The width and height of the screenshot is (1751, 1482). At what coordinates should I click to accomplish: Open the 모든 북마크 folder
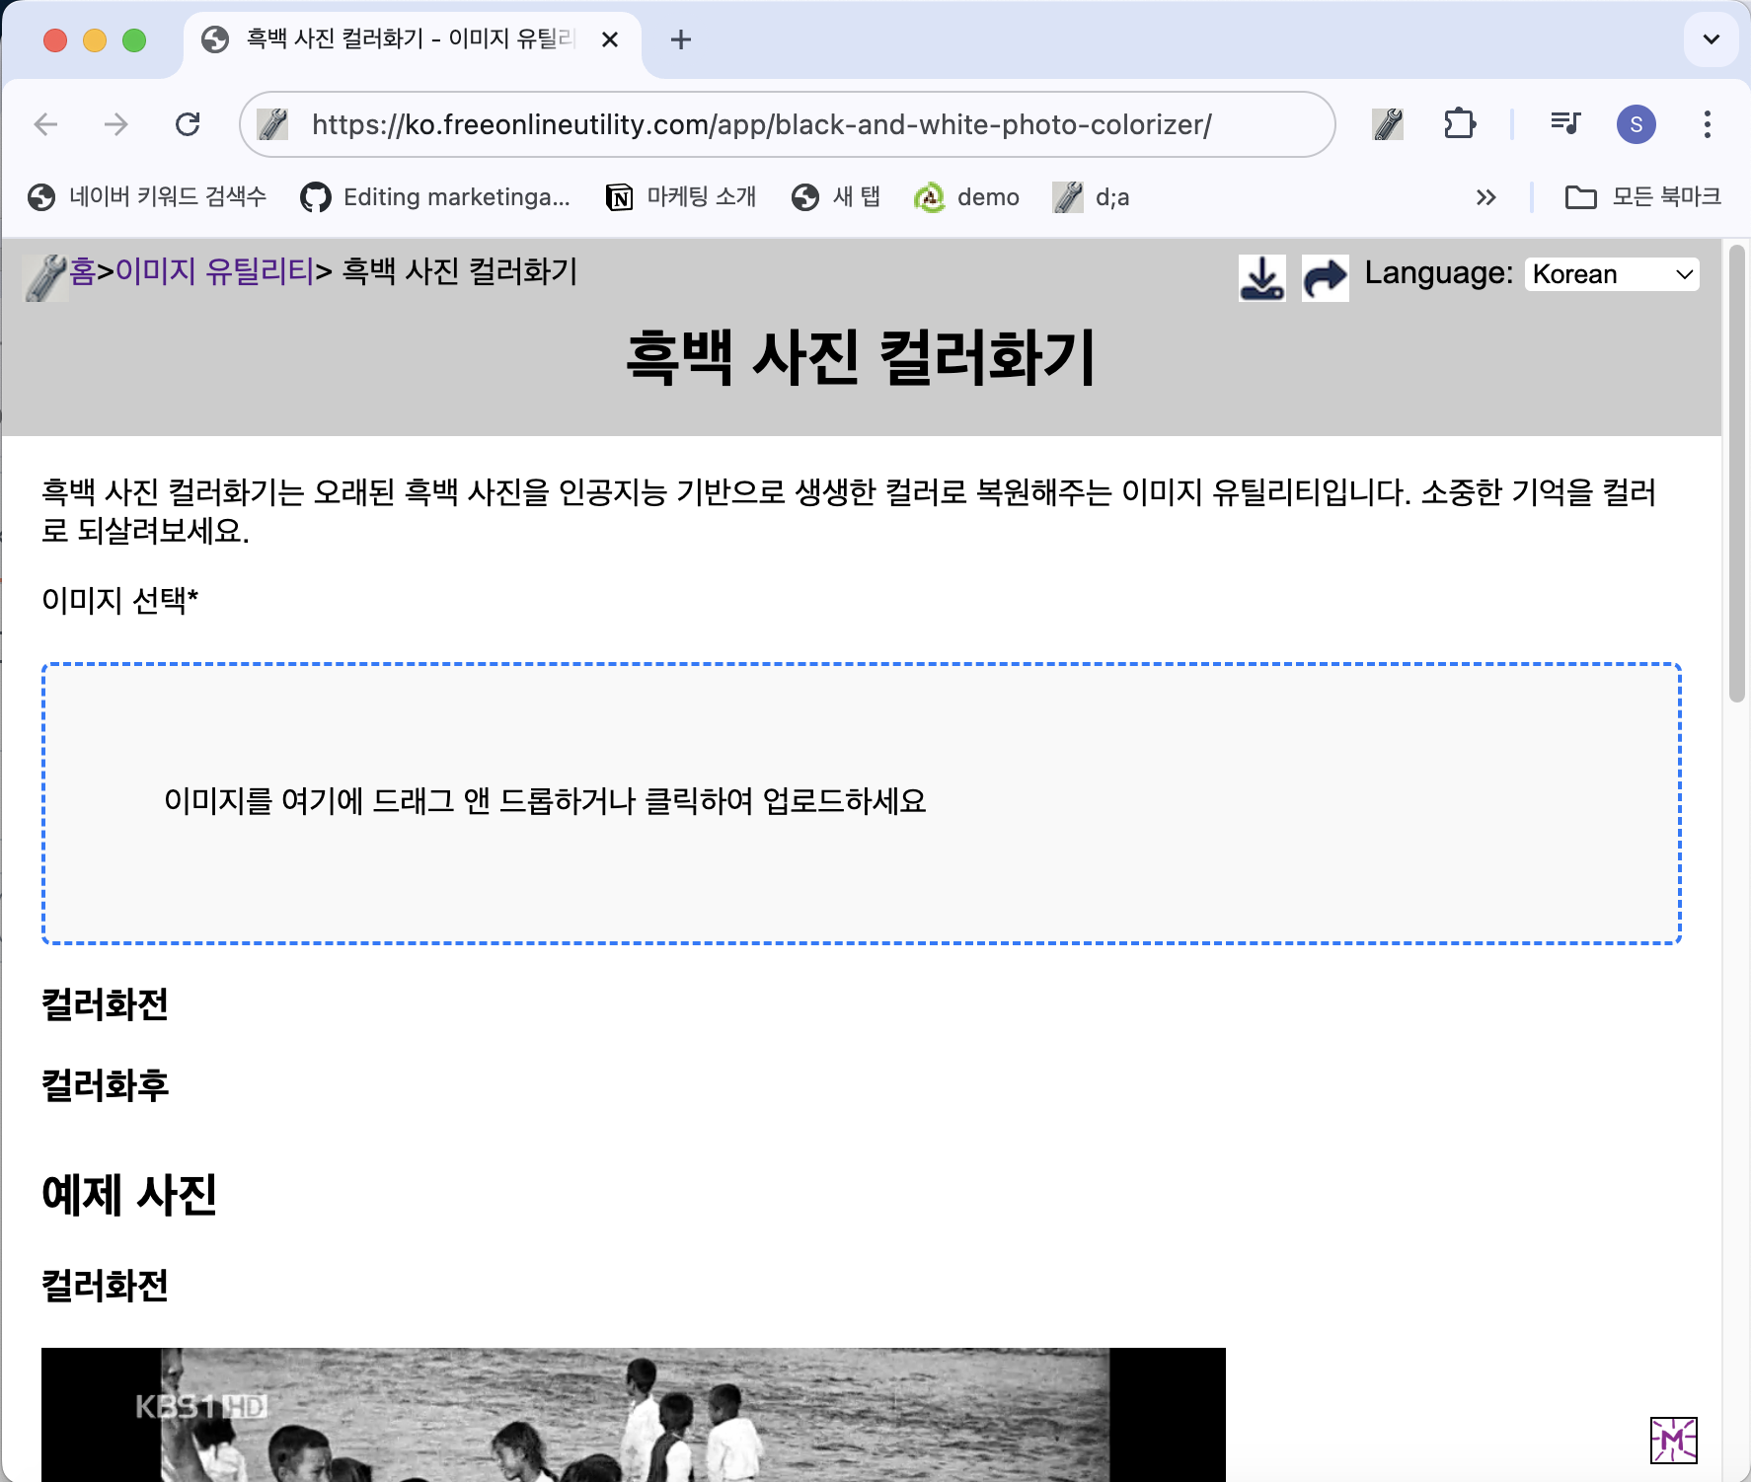point(1643,197)
